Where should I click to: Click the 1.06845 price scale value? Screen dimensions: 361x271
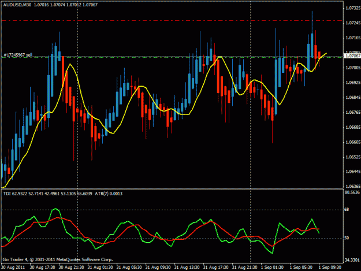[x=353, y=98]
